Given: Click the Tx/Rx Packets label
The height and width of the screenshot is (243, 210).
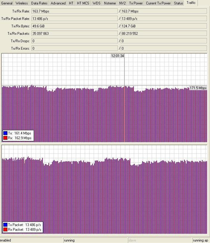Looking at the screenshot, I should [x=19, y=34].
